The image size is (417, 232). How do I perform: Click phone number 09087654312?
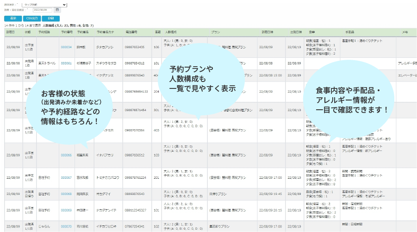point(135,63)
